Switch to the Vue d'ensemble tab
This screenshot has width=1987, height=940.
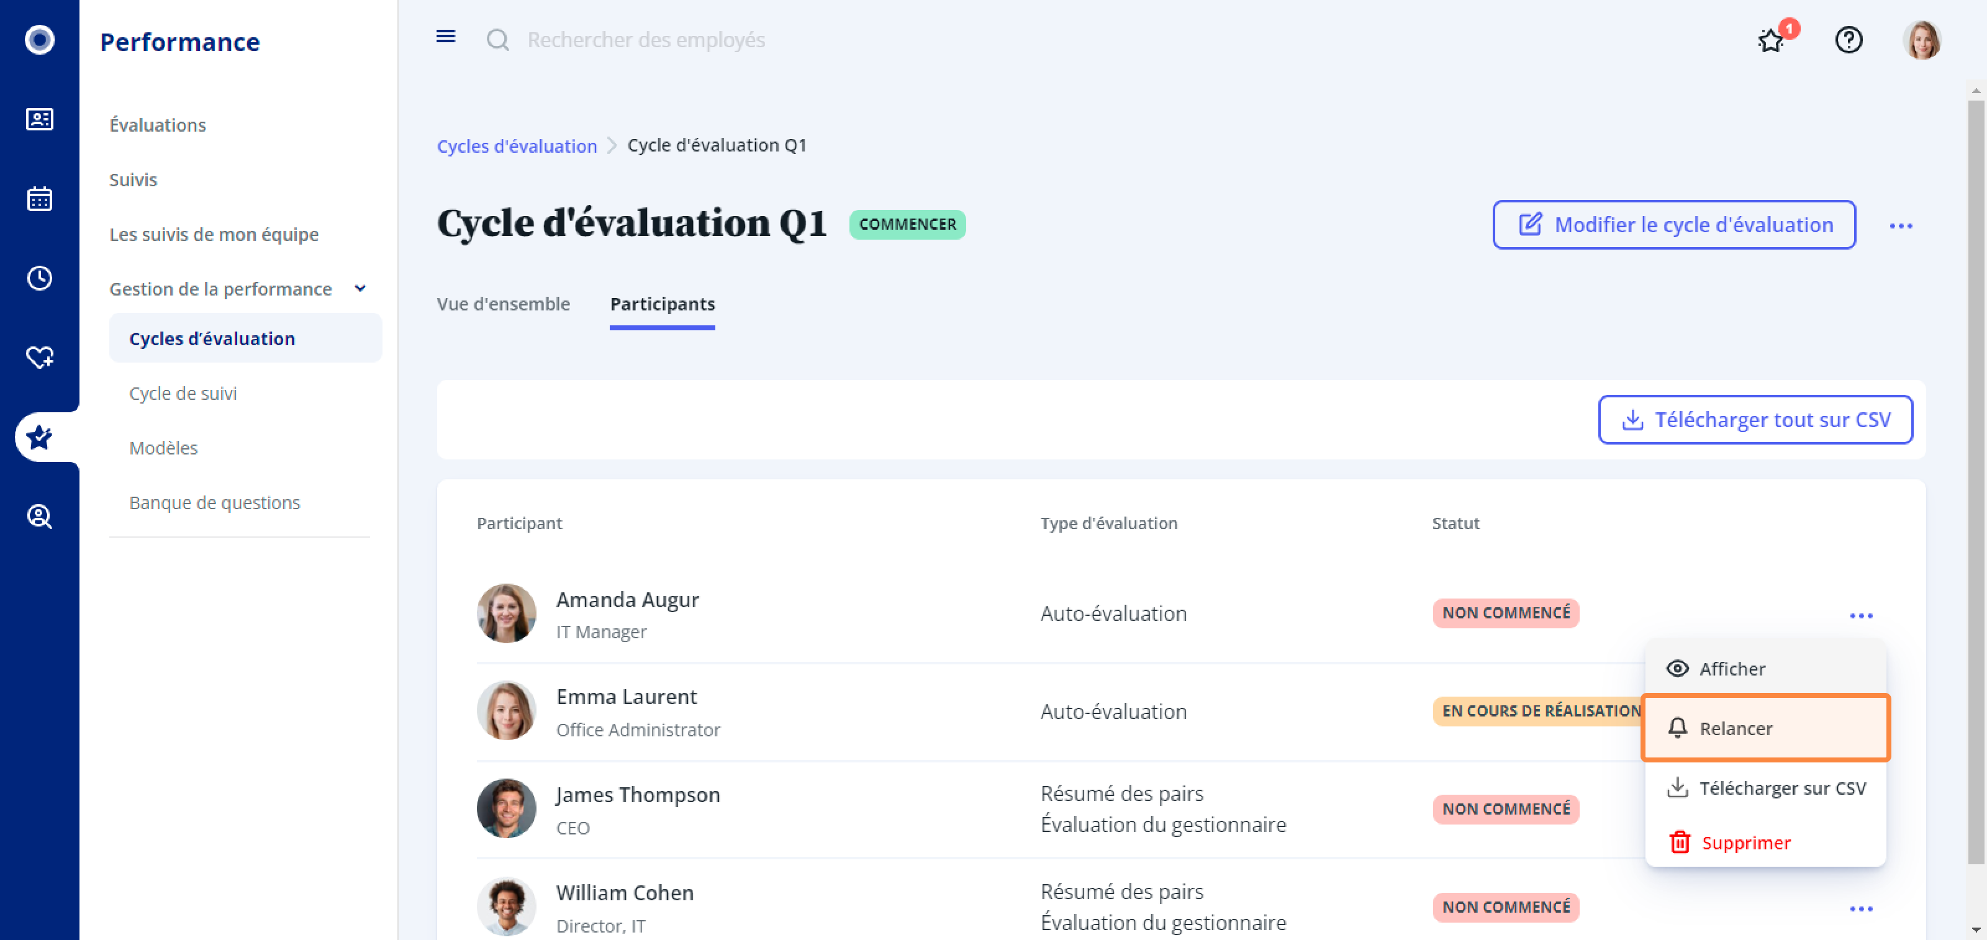coord(503,304)
